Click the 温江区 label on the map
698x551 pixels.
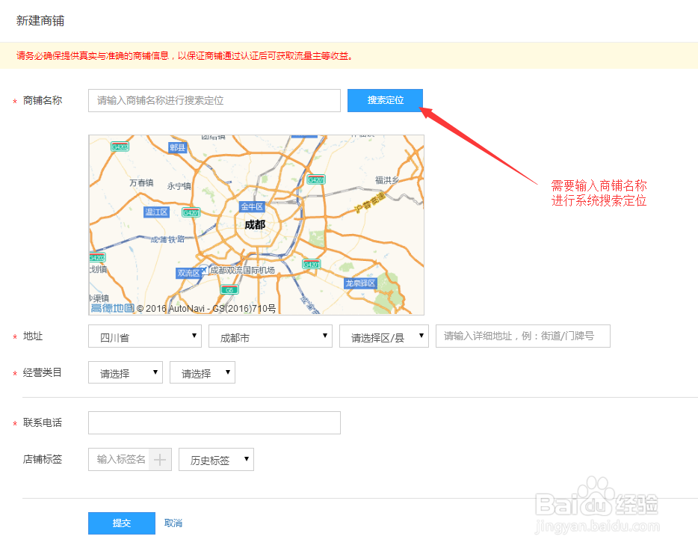(155, 211)
